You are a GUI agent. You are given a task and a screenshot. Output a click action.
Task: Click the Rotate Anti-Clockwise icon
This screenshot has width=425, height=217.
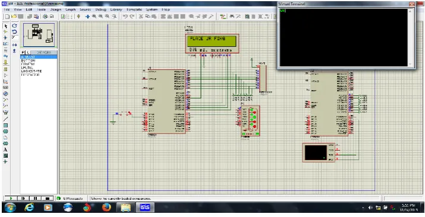click(15, 32)
